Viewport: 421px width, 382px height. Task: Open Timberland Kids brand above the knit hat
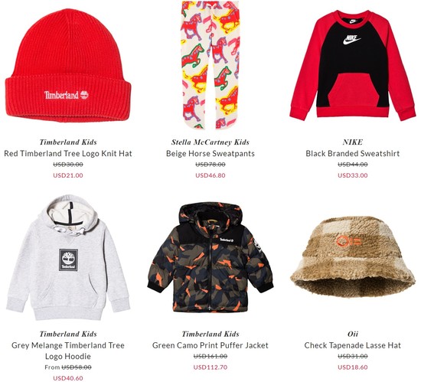tap(68, 142)
